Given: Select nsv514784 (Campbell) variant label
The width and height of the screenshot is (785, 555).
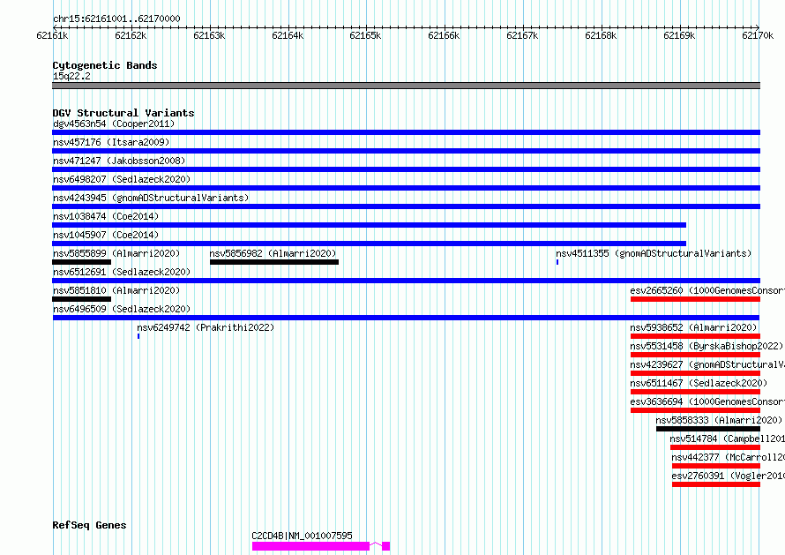Looking at the screenshot, I should 728,439.
